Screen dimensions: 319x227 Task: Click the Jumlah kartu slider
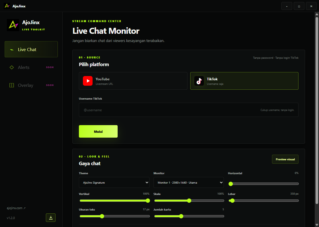[189, 216]
